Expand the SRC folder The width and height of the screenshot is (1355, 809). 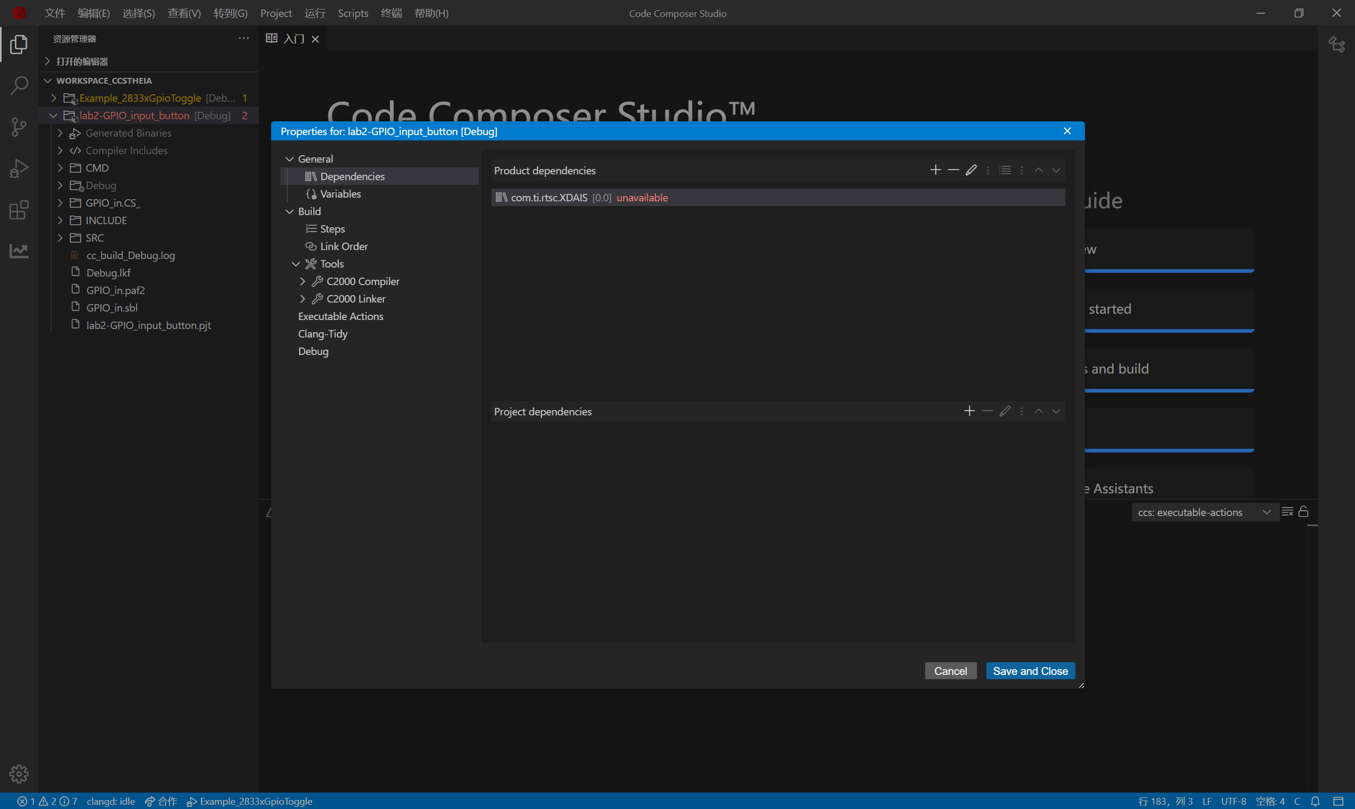point(60,238)
